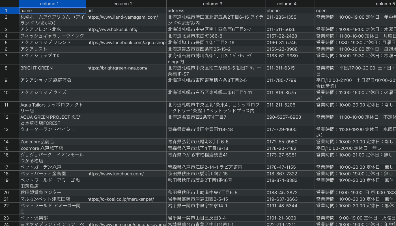Click the 'address' header cell

(216, 11)
